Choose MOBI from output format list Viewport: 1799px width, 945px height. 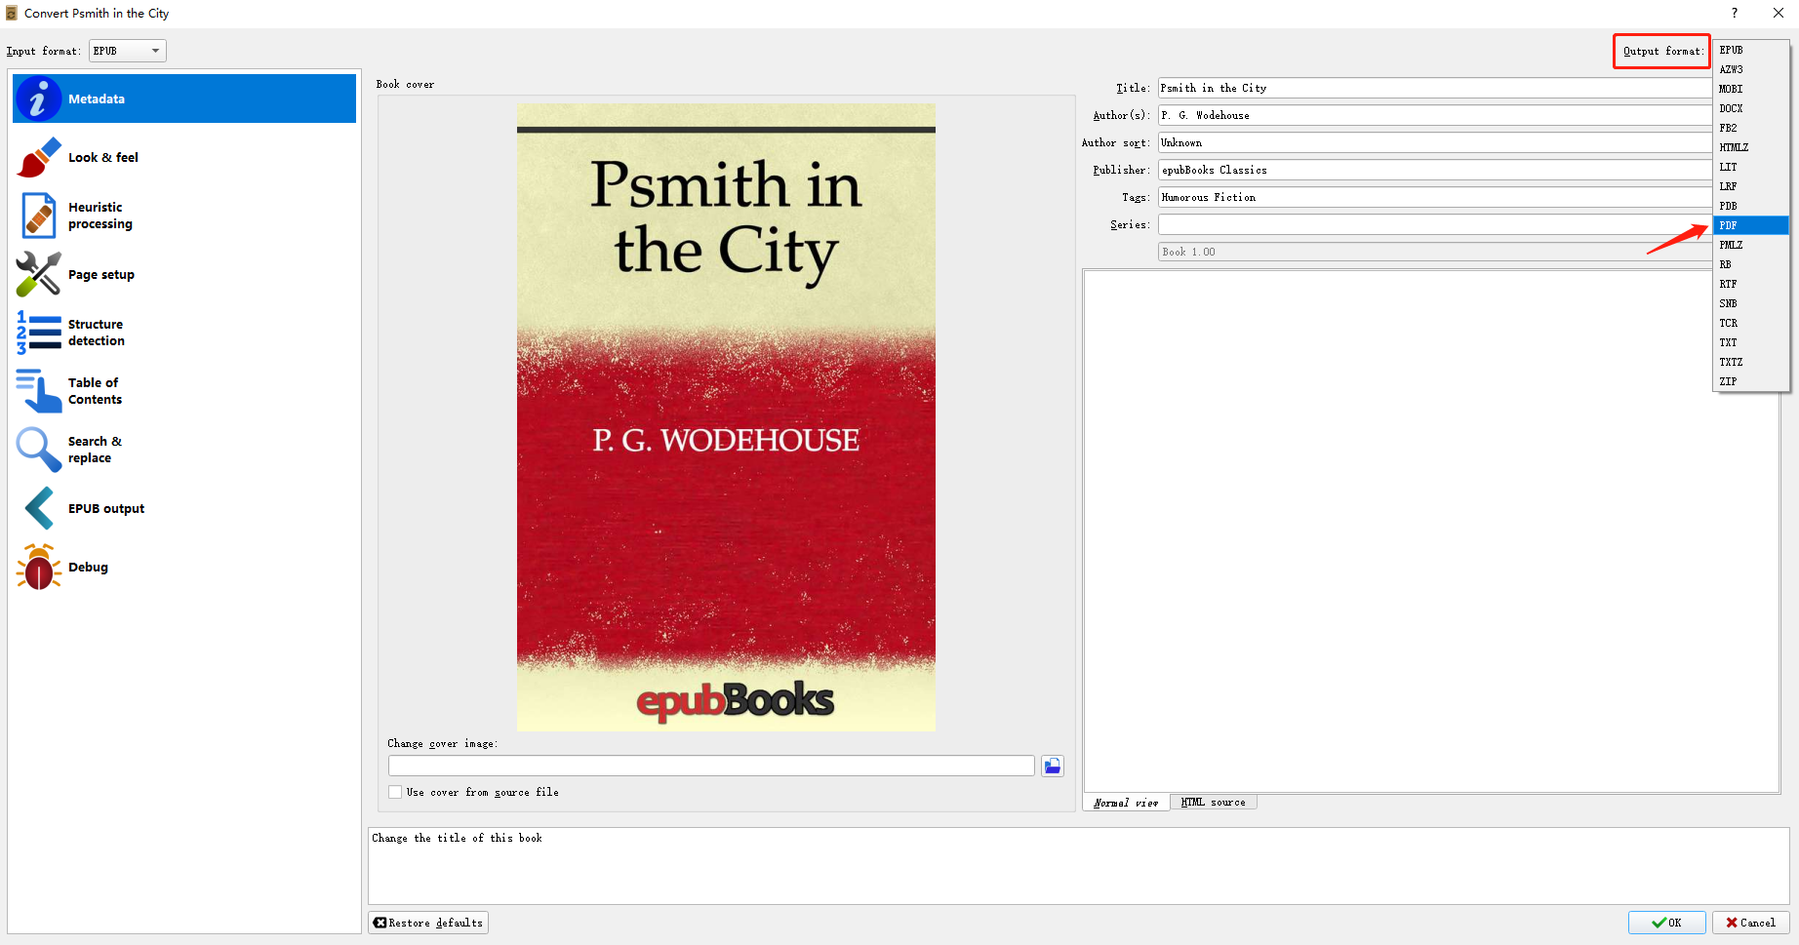pyautogui.click(x=1750, y=89)
